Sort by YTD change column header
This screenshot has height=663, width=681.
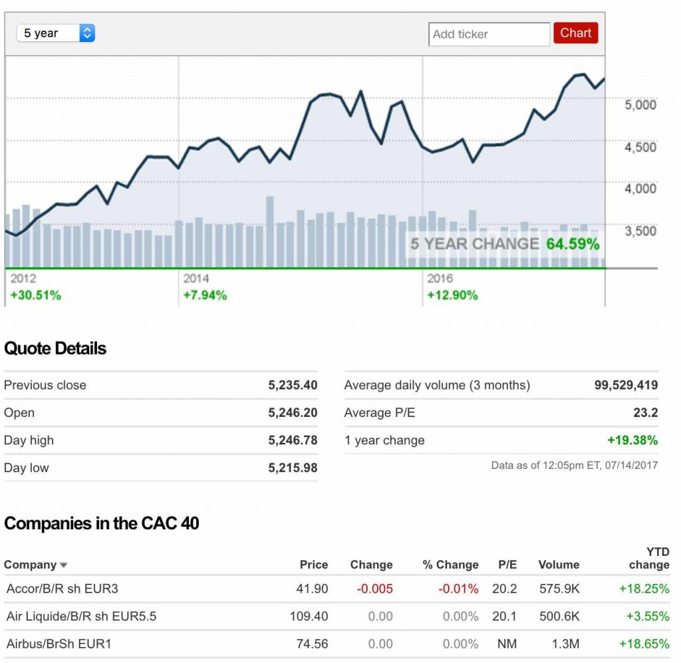pyautogui.click(x=649, y=559)
